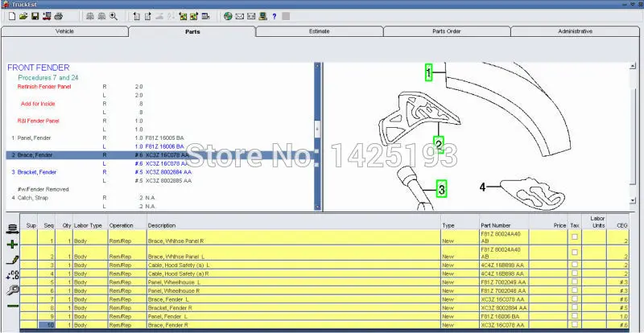The width and height of the screenshot is (644, 333).
Task: Select R&I Fender Panel entry
Action: coord(39,121)
